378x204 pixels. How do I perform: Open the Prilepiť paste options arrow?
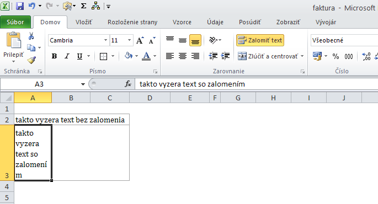click(x=13, y=62)
